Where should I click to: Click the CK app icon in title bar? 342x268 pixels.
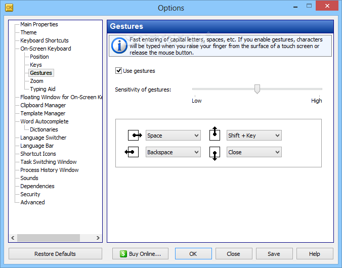tap(9, 8)
